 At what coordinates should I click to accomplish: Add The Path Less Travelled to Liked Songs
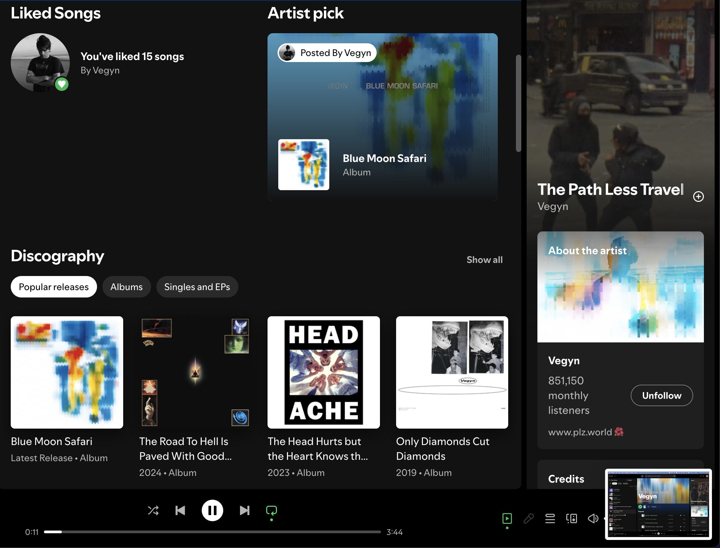point(699,197)
